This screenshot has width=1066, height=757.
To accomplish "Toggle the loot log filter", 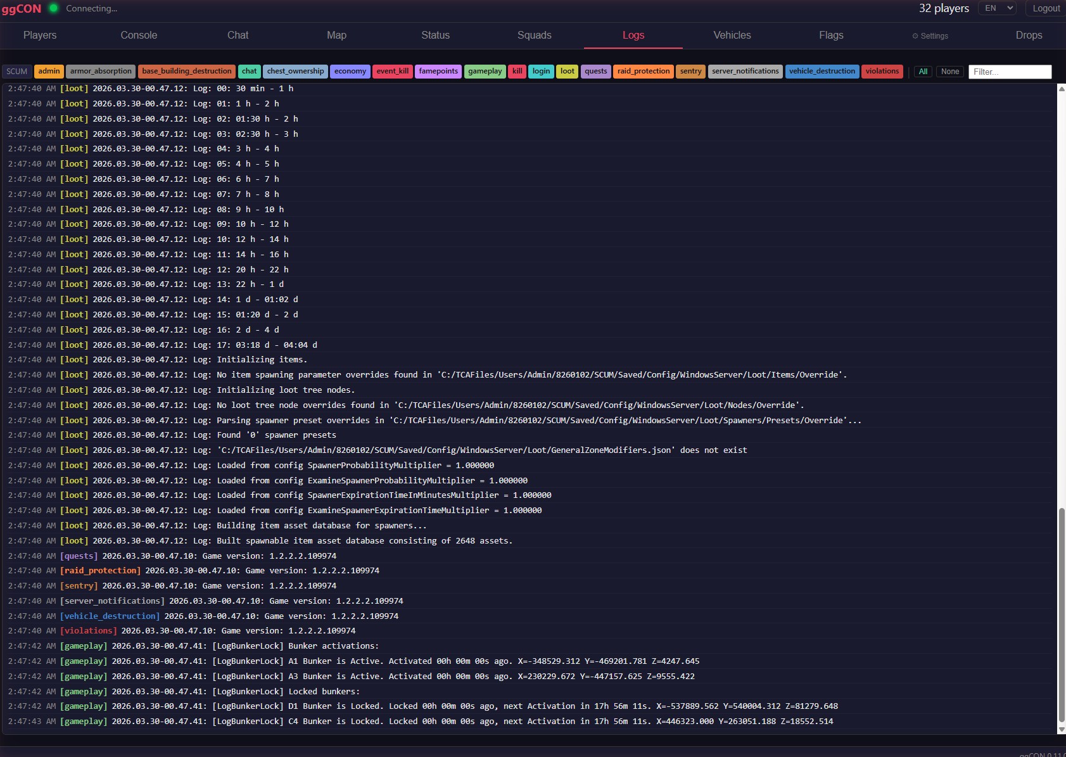I will point(568,72).
